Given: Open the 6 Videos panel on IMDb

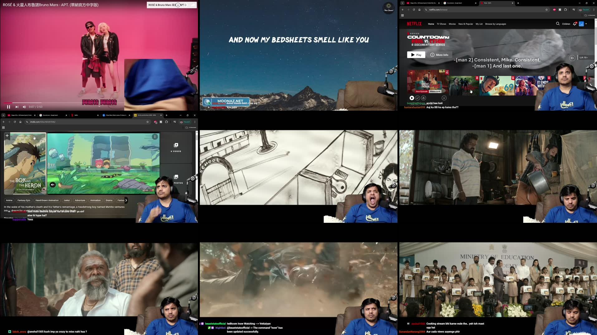Looking at the screenshot, I should pos(176,147).
